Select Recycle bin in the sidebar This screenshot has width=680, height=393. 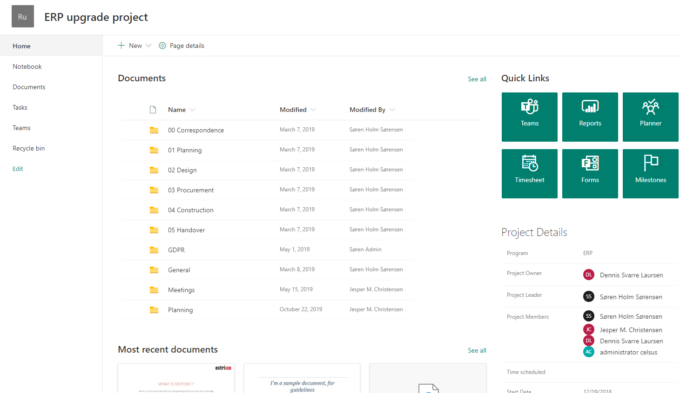(28, 148)
